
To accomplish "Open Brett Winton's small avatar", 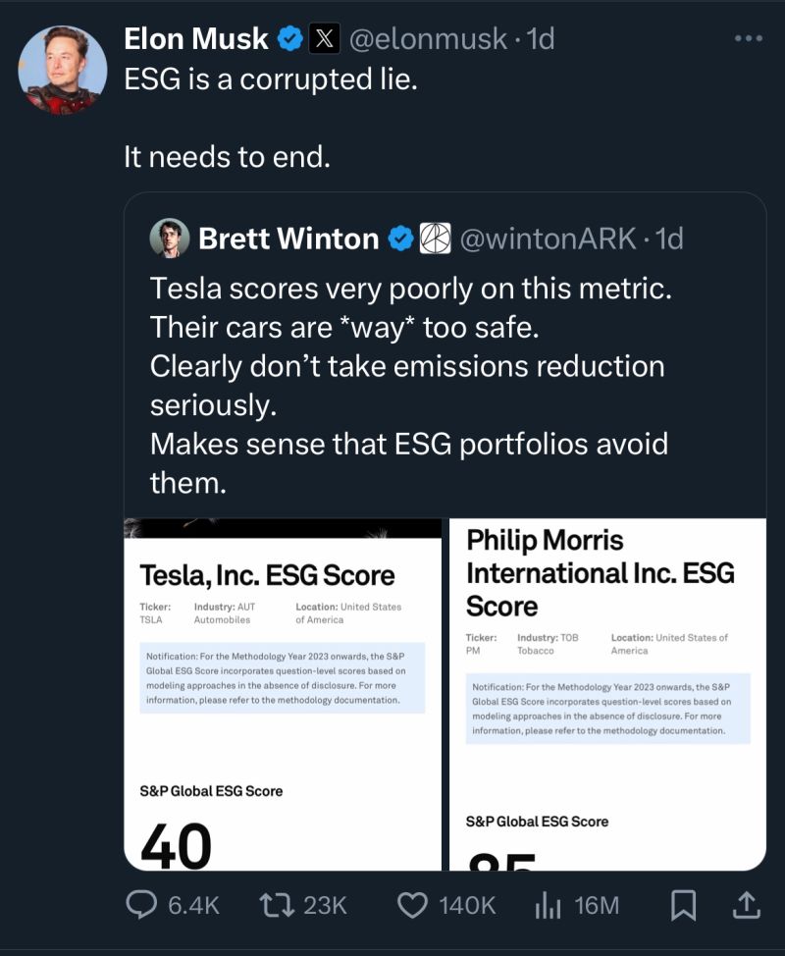I will coord(169,238).
